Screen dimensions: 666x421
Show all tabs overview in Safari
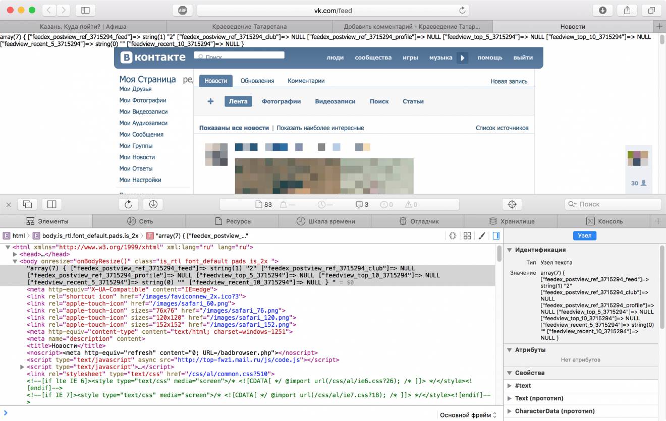651,10
